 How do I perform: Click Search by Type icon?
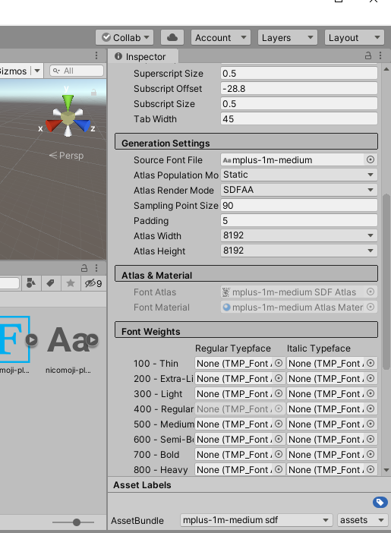pos(31,282)
